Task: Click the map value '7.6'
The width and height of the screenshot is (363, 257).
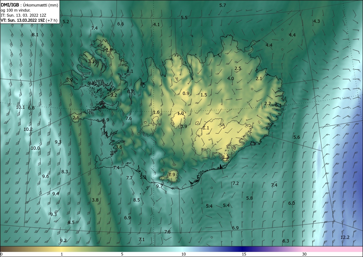Action: tap(129, 119)
